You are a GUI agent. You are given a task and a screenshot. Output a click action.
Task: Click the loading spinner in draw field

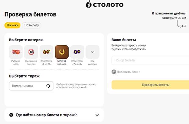(x=48, y=86)
